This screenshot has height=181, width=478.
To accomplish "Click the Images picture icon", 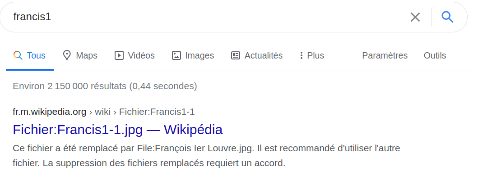I will (176, 55).
